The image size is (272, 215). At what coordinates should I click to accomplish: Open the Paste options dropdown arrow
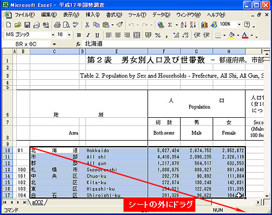coord(113,25)
